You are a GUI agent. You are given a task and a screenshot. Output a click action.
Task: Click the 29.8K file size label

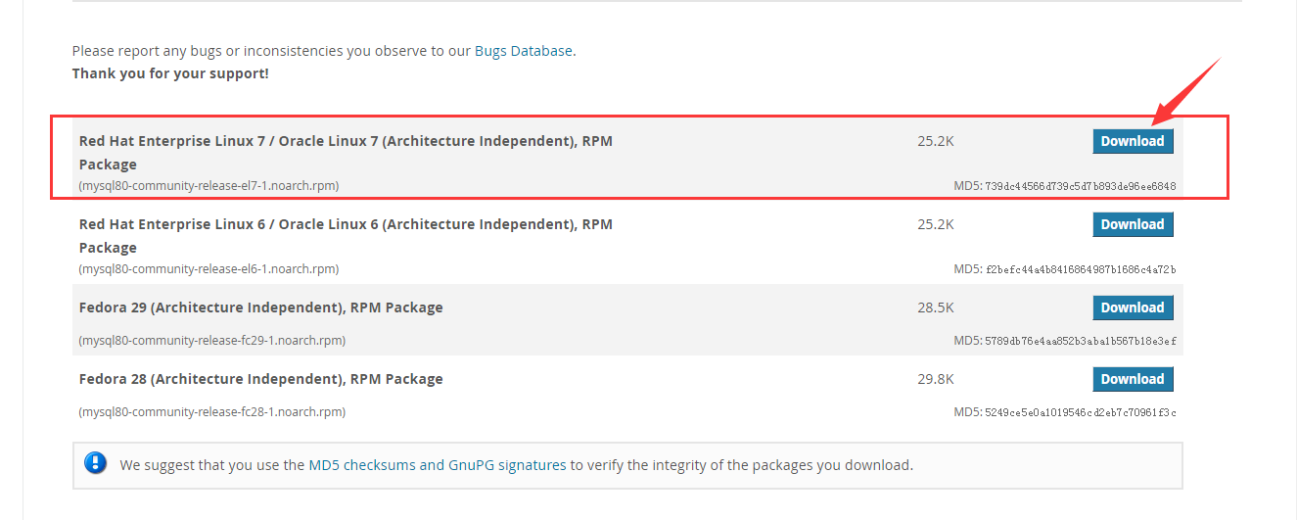(935, 379)
